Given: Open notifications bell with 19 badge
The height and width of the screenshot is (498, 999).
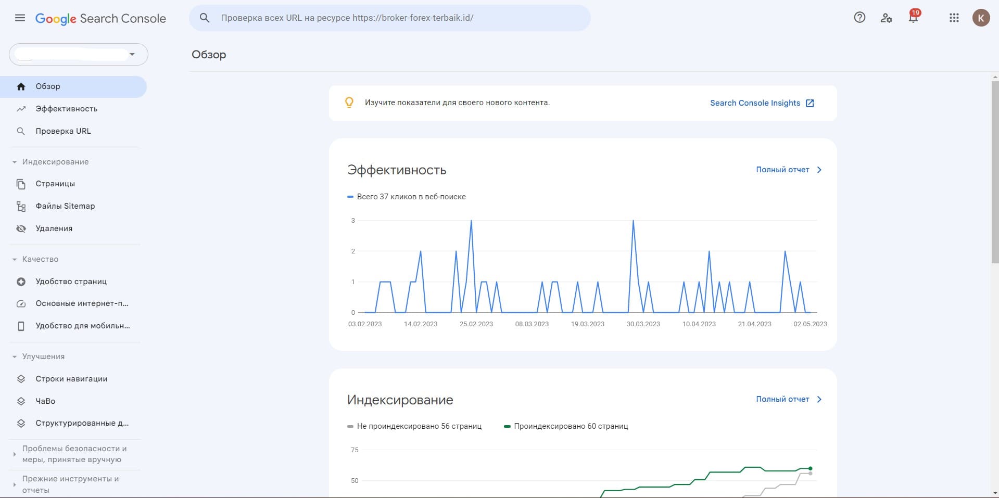Looking at the screenshot, I should click(x=913, y=18).
